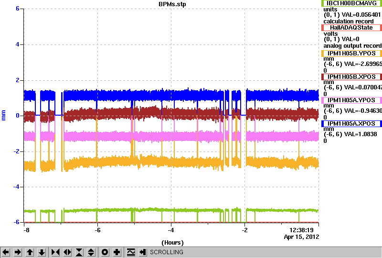Select the IBC1H00BCMAVG legend entry
Screen dimensions: 382x258
[352, 3]
